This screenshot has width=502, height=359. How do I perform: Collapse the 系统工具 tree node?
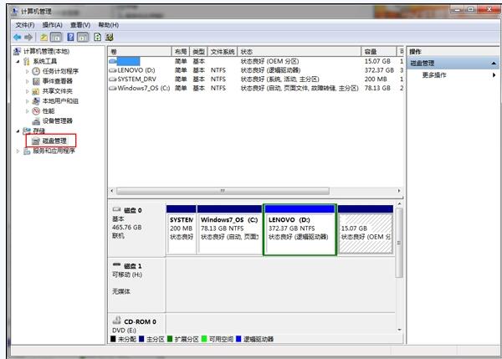click(x=18, y=61)
